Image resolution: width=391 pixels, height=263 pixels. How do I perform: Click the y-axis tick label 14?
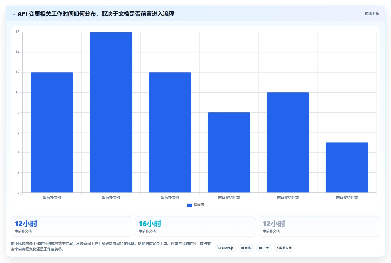point(18,52)
